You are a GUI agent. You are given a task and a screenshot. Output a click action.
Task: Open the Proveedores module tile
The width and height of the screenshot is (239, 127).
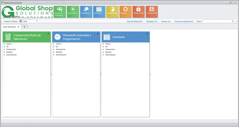point(73,12)
